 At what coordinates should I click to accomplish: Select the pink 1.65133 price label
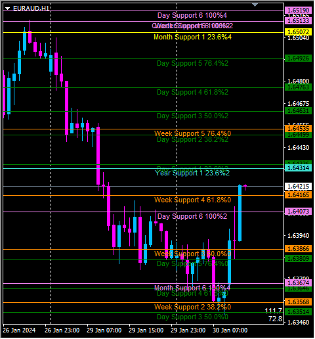tap(299, 21)
